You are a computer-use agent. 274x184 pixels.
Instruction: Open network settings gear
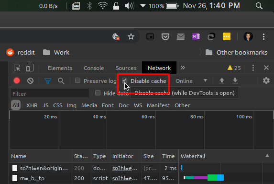[266, 80]
